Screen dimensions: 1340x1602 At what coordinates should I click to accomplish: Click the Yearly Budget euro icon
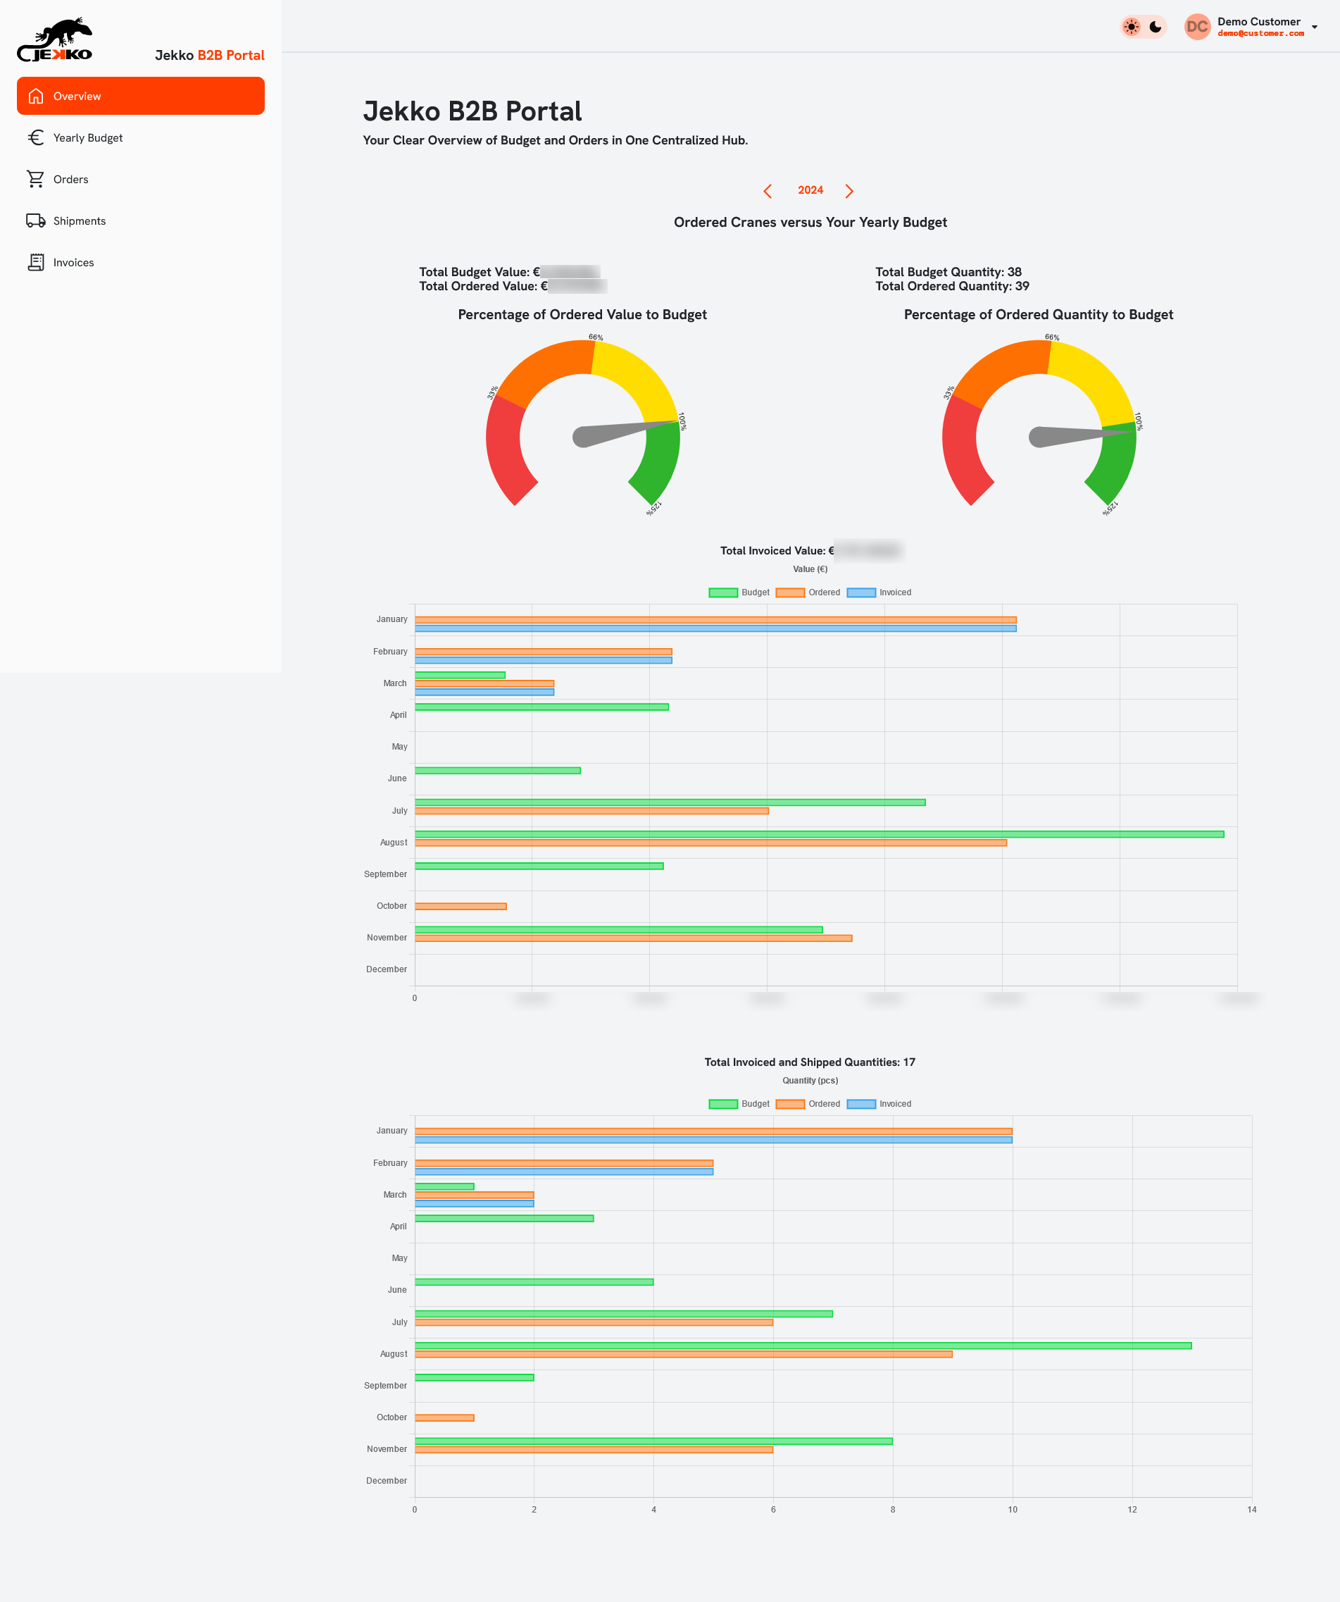tap(36, 137)
